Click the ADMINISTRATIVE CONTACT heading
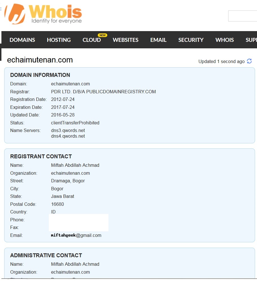 (x=46, y=255)
